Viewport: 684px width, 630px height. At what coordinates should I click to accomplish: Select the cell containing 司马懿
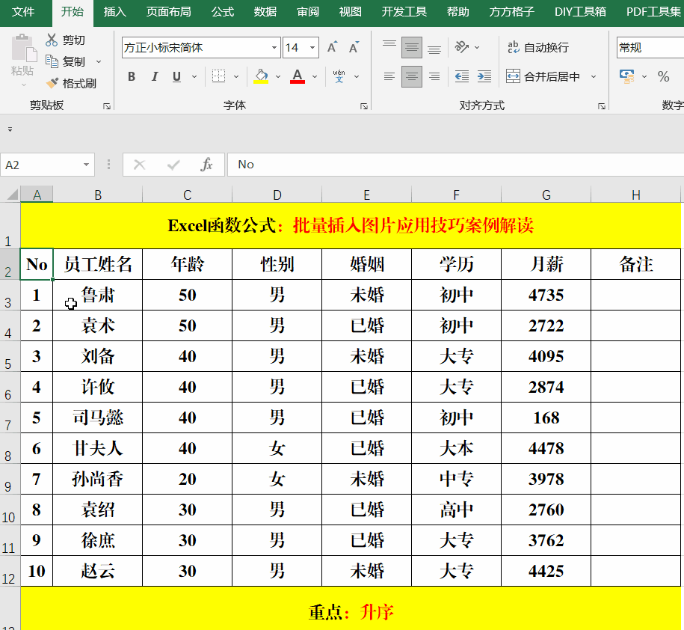pyautogui.click(x=98, y=418)
